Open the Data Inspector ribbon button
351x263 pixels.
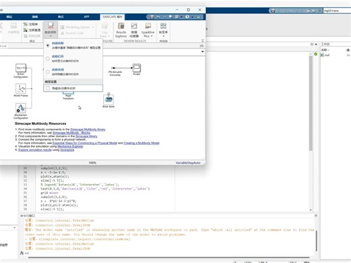[134, 30]
